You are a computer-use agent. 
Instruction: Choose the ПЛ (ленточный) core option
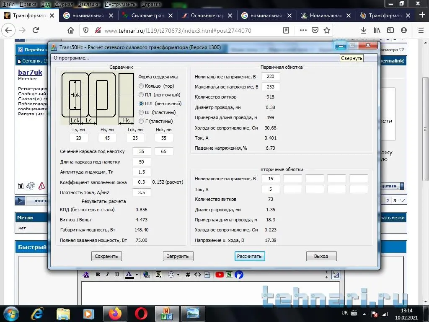coord(141,95)
